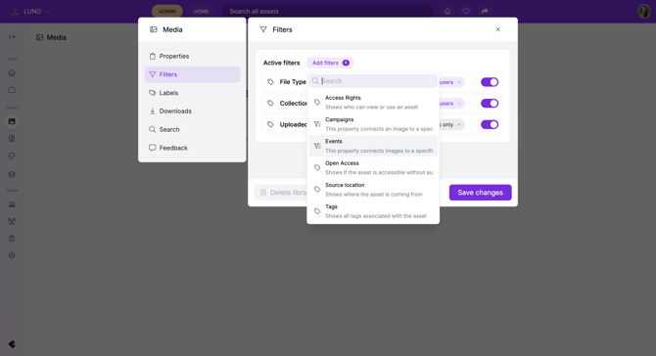The height and width of the screenshot is (356, 656).
Task: Expand the sidebar with the arrow icon
Action: [12, 37]
